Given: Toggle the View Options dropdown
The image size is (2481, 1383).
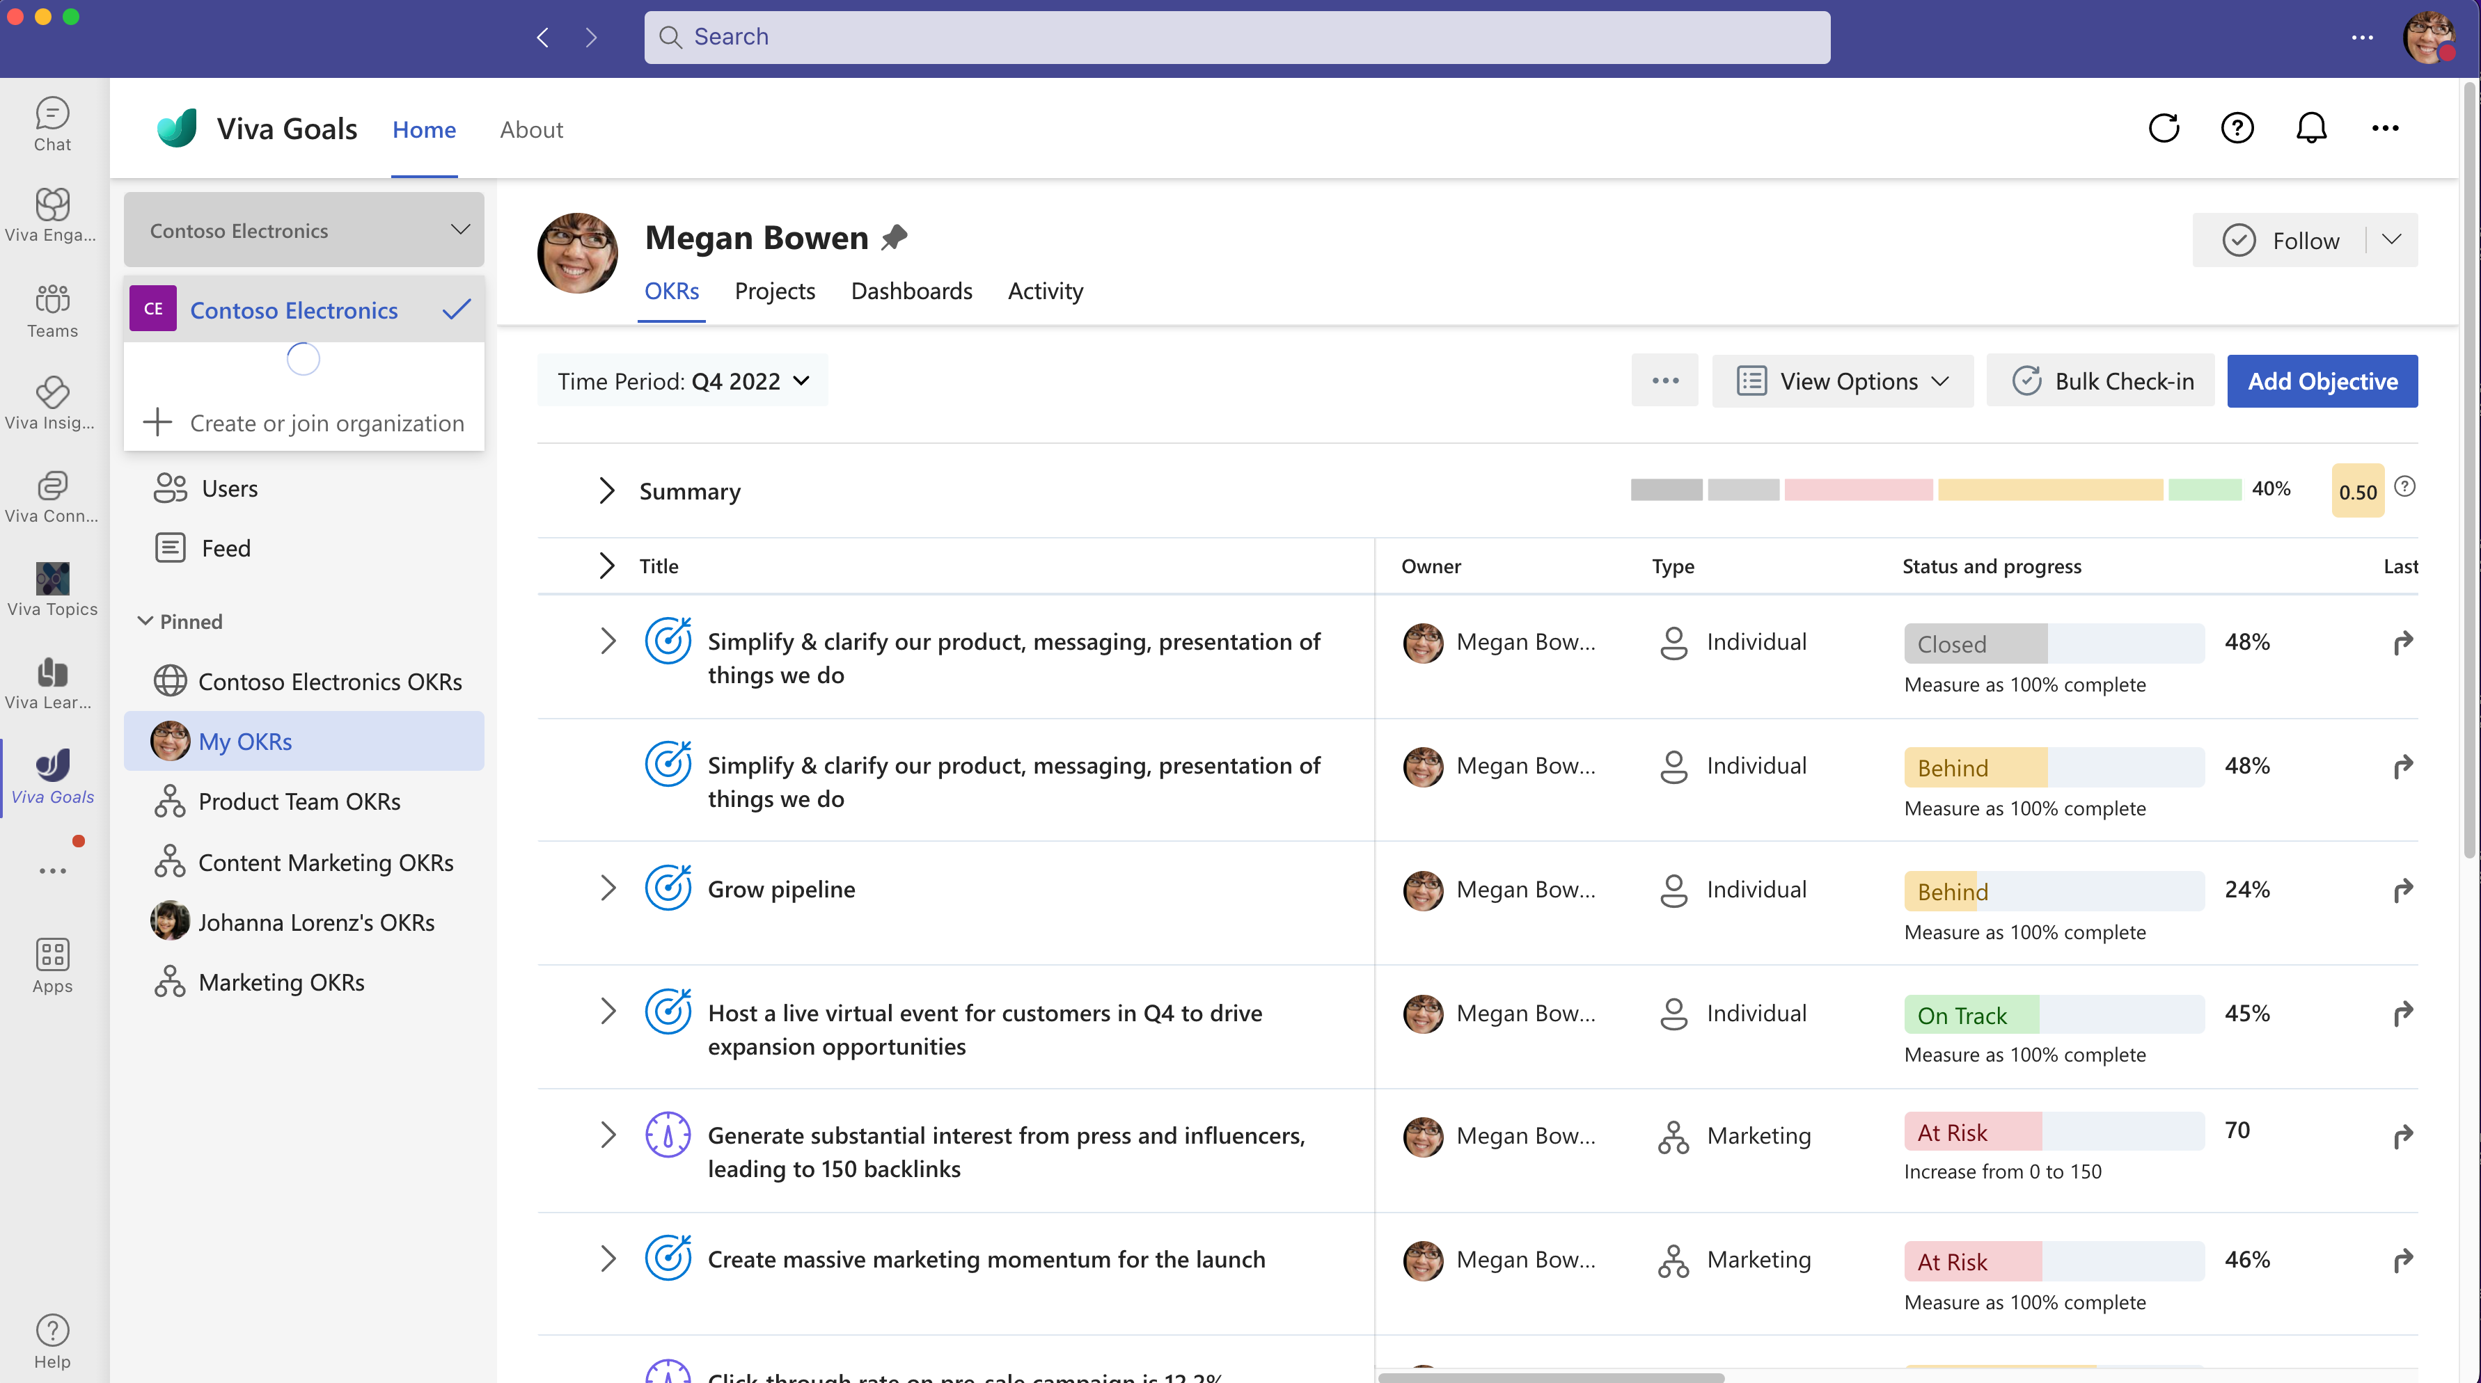Looking at the screenshot, I should click(x=1844, y=381).
